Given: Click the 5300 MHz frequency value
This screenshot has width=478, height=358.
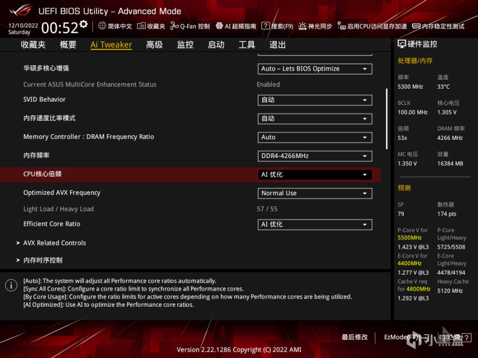Looking at the screenshot, I should [x=410, y=87].
